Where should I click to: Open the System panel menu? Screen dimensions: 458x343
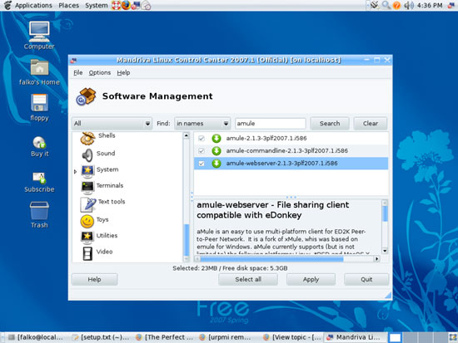click(x=97, y=5)
